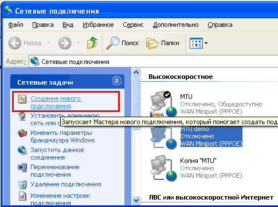Click the task pane scroll down arrow

pyautogui.click(x=136, y=200)
